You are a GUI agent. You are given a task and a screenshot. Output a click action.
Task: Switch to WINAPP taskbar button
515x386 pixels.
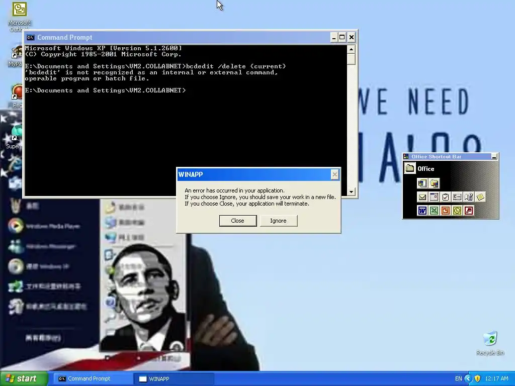point(174,379)
